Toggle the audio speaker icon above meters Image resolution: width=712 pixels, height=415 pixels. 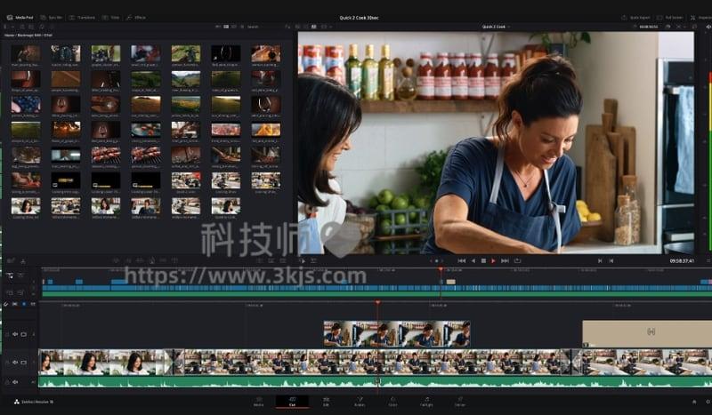pyautogui.click(x=708, y=27)
